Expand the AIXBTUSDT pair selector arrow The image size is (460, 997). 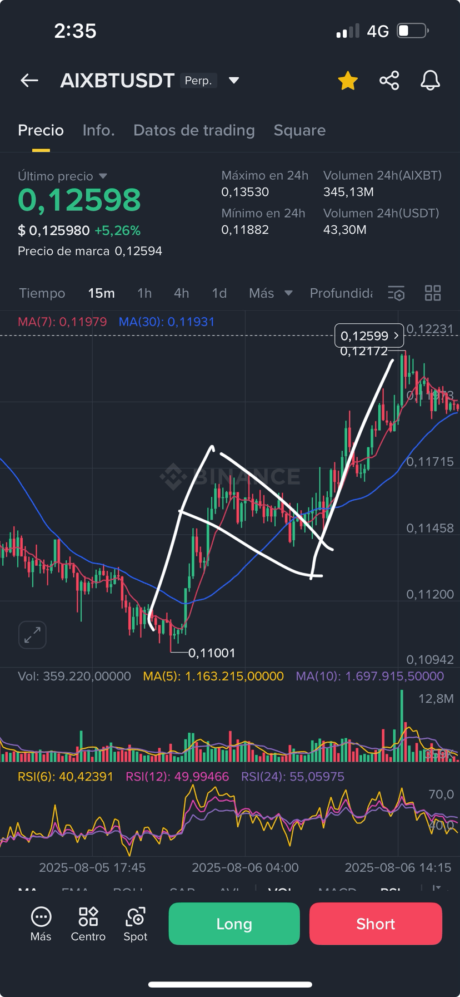point(234,81)
